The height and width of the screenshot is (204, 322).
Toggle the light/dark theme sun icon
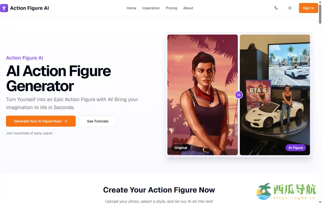pyautogui.click(x=290, y=8)
